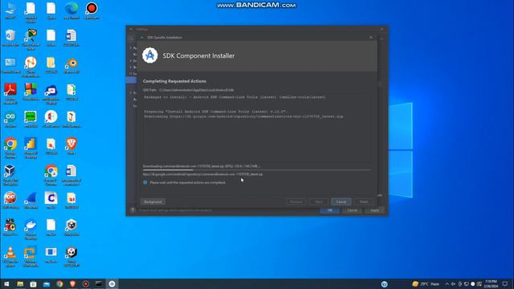This screenshot has height=289, width=514.
Task: Close the SDK Quickfix Installation dialog
Action: click(371, 38)
